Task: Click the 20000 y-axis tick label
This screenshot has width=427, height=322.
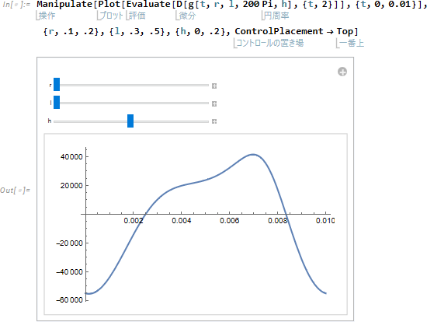Action: point(71,186)
